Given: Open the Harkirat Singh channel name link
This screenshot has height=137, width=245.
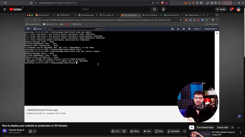Looking at the screenshot, I should 15,130.
